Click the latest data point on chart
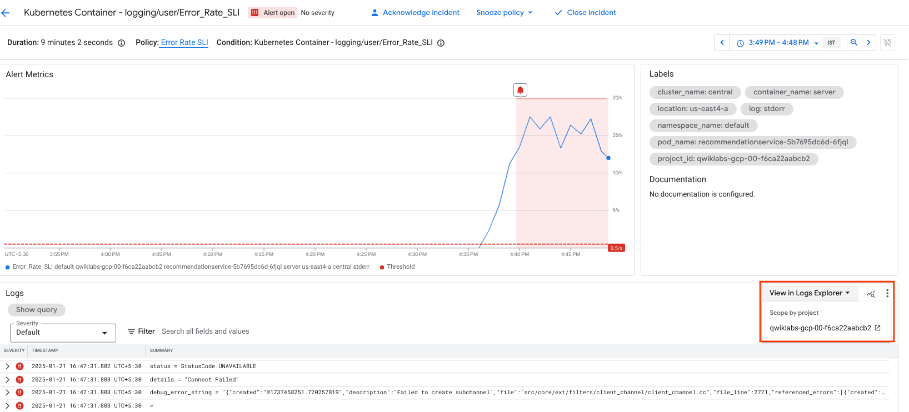This screenshot has height=412, width=909. coord(608,158)
